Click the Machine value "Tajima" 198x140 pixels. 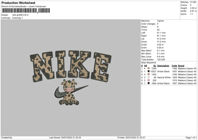[x=160, y=21]
